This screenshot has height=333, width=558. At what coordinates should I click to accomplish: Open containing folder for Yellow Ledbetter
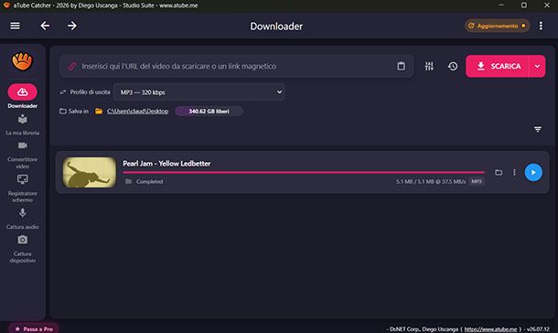click(499, 173)
